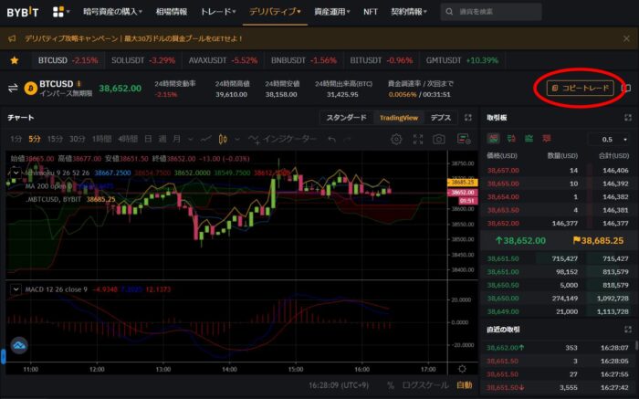This screenshot has width=639, height=399.
Task: Show both bids and asks order book view
Action: (493, 139)
